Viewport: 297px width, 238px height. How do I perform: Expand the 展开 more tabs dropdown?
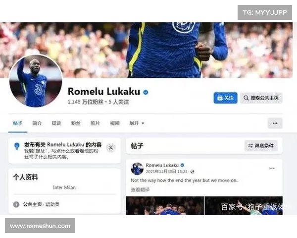pyautogui.click(x=137, y=123)
